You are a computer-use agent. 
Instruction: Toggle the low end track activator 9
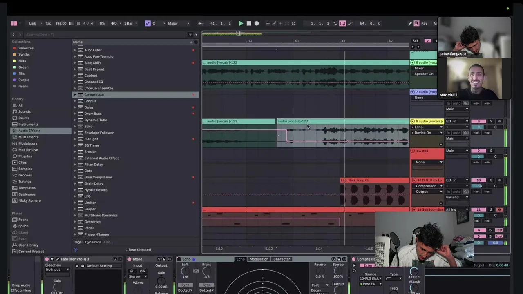478,151
